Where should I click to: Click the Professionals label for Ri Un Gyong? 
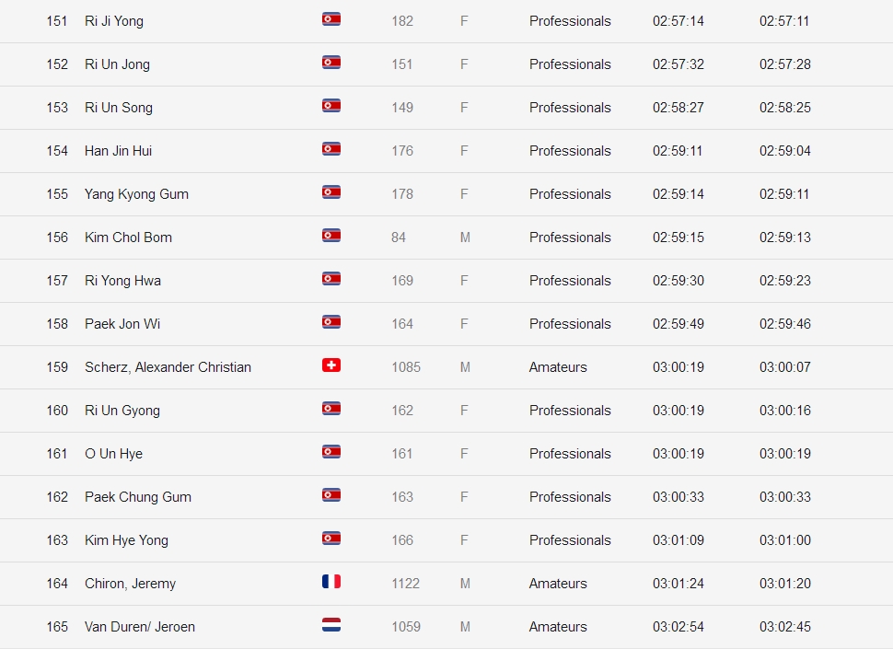[x=570, y=411]
